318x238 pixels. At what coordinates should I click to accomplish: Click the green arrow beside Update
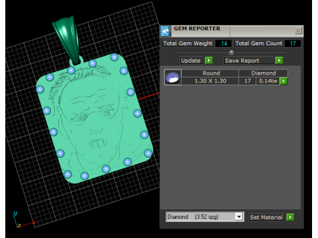point(209,60)
